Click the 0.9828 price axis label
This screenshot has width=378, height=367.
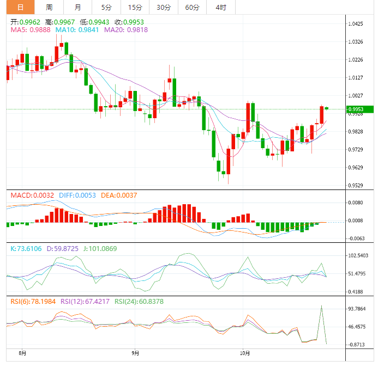[356, 131]
